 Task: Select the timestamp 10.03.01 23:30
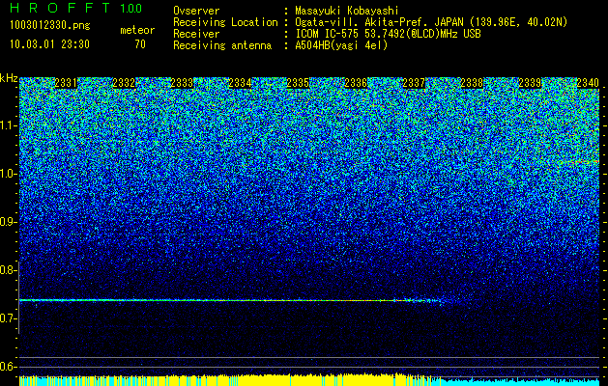49,44
